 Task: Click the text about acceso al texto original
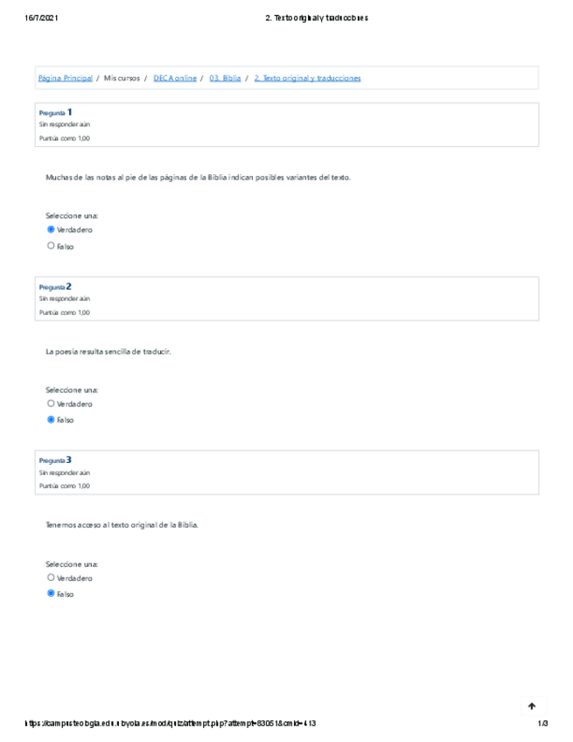click(x=122, y=525)
